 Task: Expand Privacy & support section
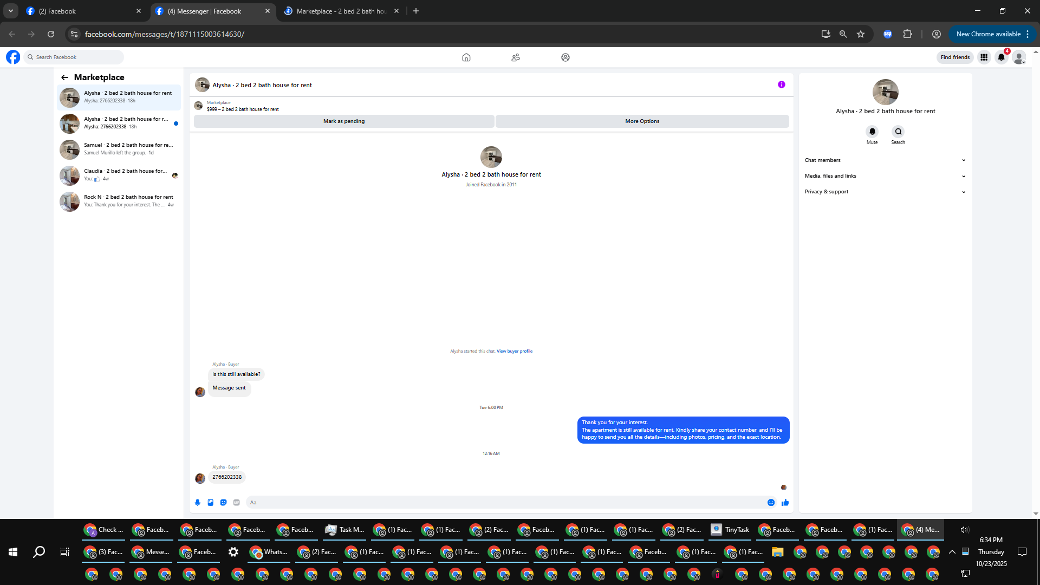[x=885, y=192]
